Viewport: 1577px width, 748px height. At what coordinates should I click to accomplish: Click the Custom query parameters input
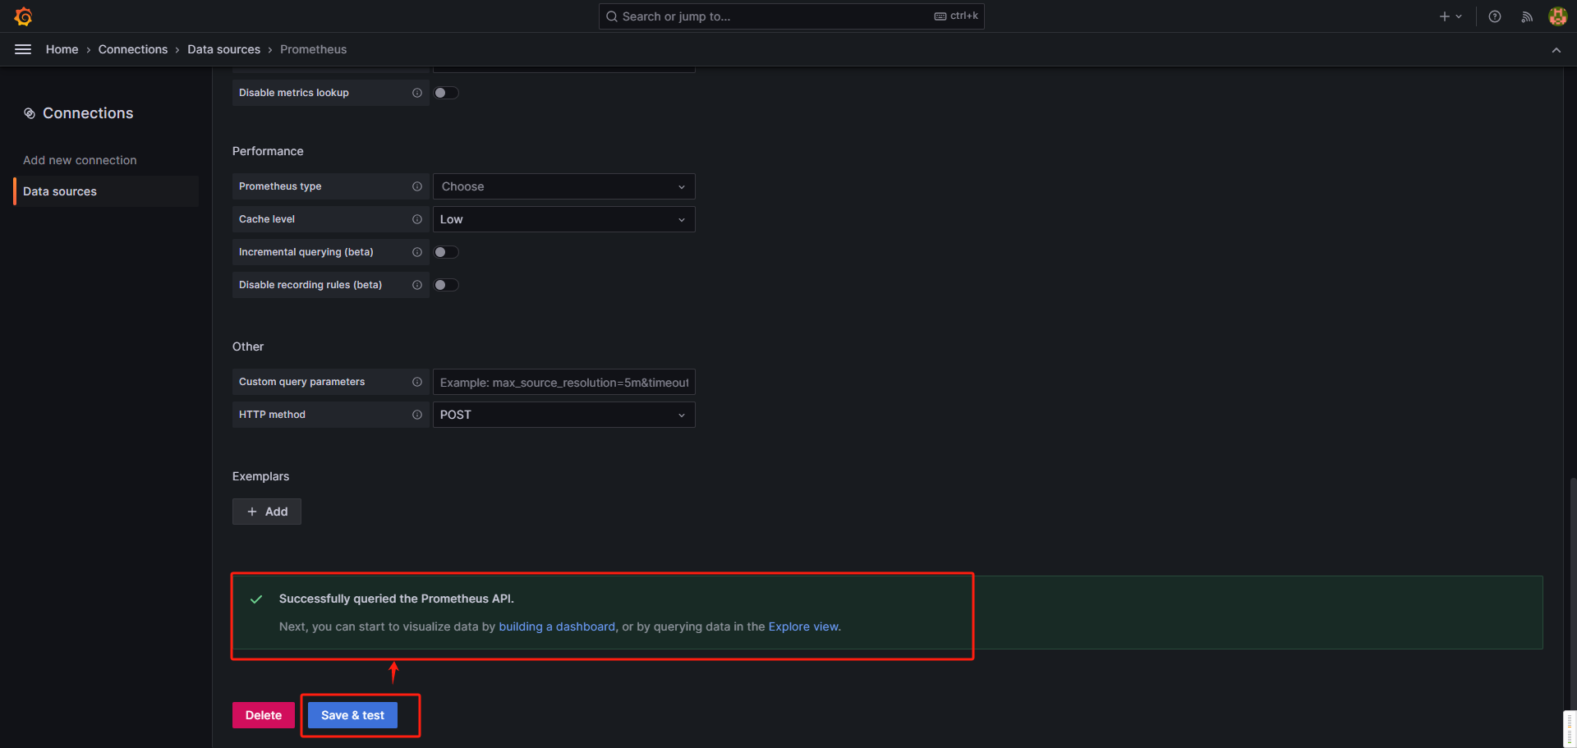tap(564, 382)
